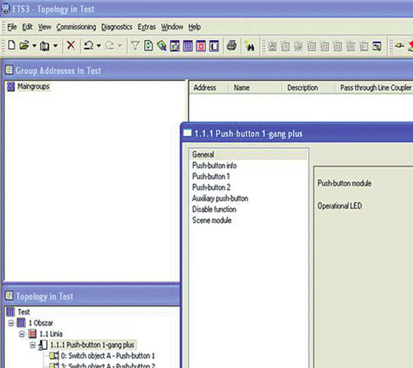Collapse the 1.1.1 Push-button 1-gang plus node

33,345
